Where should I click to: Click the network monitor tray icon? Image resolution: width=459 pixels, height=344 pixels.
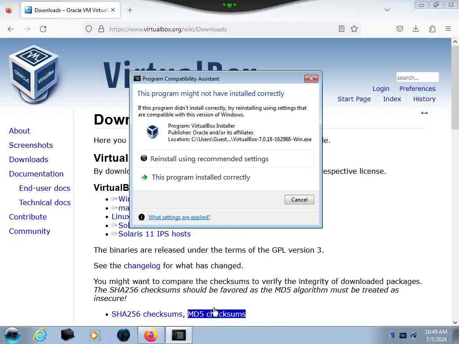pos(403,335)
